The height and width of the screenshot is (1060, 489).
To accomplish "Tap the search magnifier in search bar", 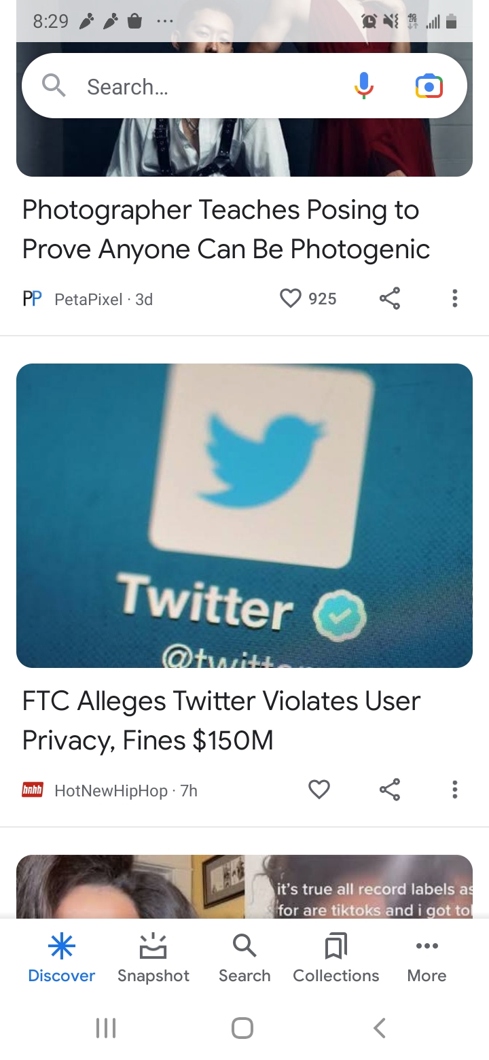I will coord(54,86).
